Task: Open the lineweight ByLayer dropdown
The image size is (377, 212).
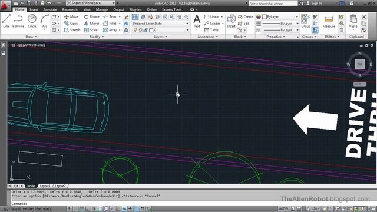Action: [x=280, y=24]
